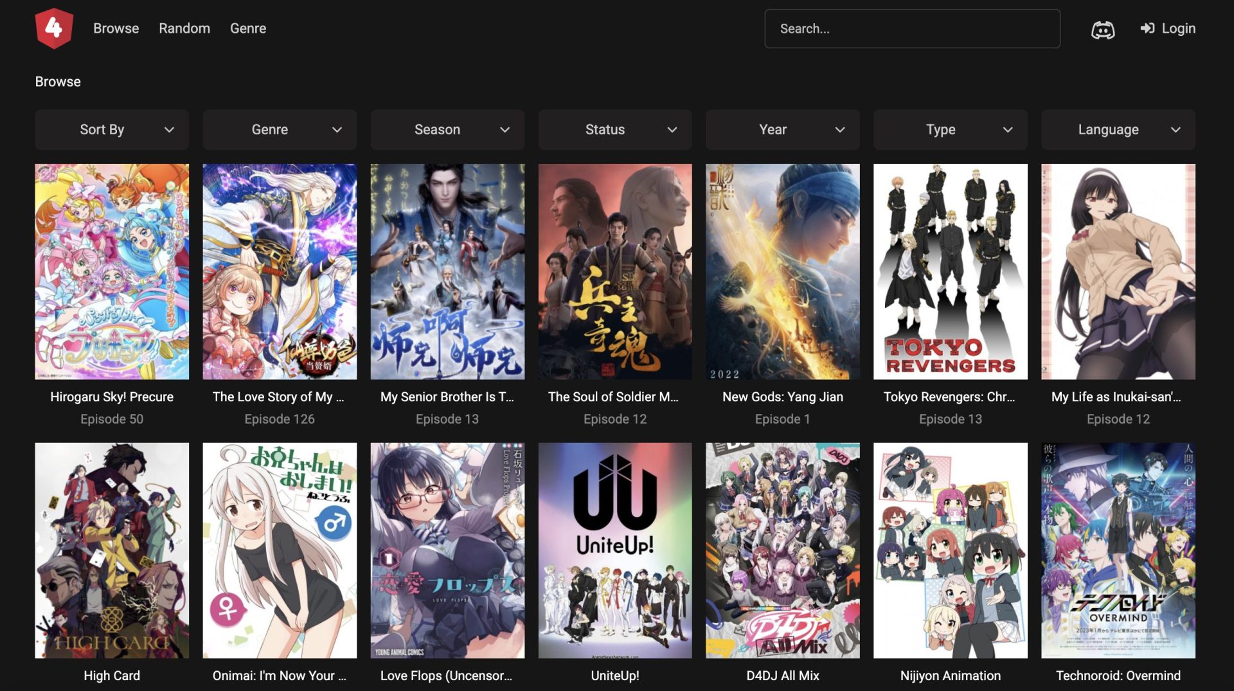Screen dimensions: 1234x691
Task: Open My Senior Brother poster
Action: pos(447,271)
